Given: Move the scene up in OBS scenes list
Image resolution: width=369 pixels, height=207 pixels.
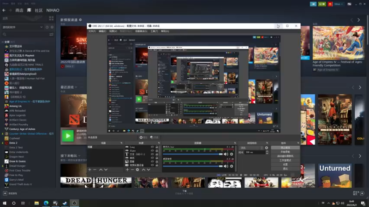Looking at the screenshot, I should point(101,169).
